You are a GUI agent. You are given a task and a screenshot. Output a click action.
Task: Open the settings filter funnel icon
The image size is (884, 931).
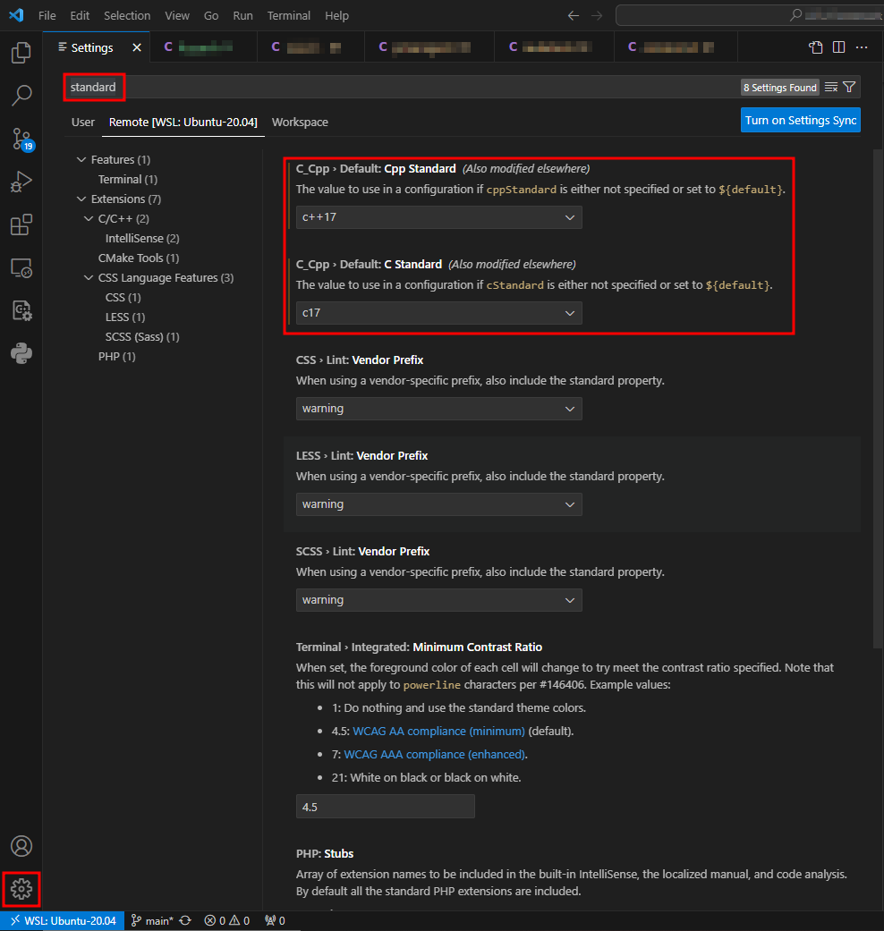click(849, 88)
